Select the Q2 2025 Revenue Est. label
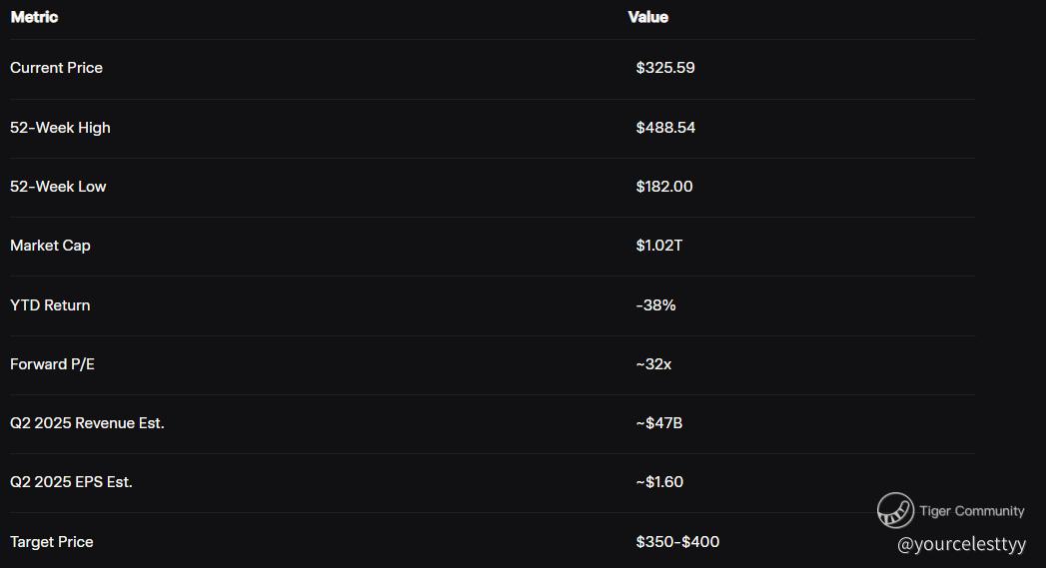This screenshot has width=1046, height=568. [87, 423]
